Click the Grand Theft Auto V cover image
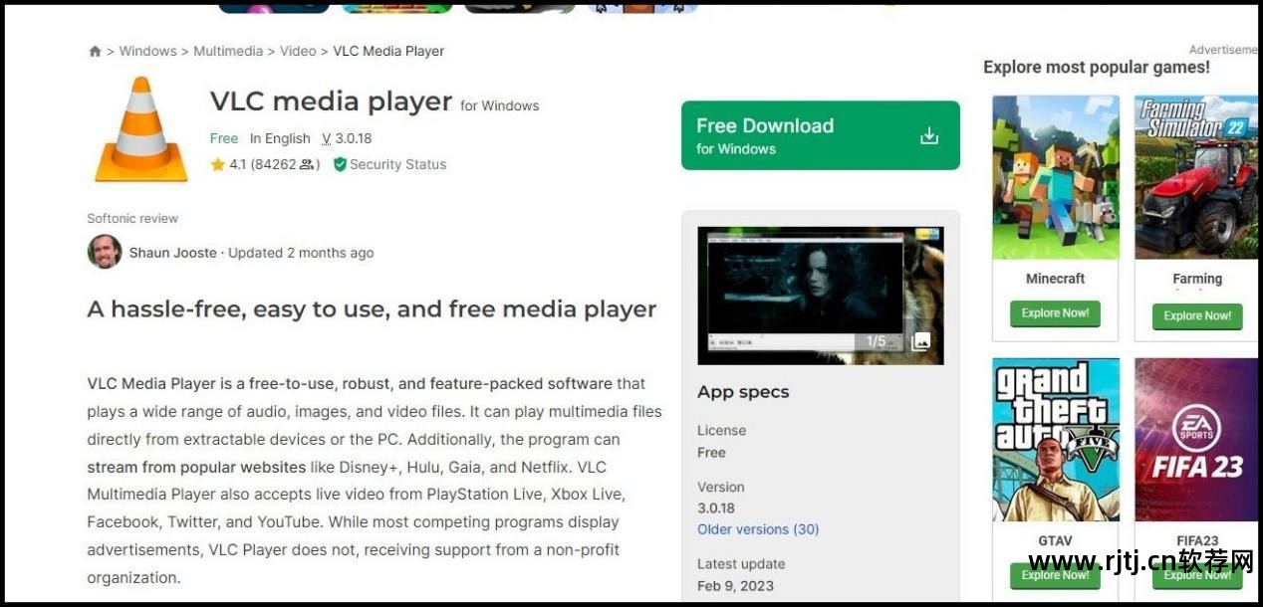Viewport: 1263px width, 607px height. (x=1056, y=440)
